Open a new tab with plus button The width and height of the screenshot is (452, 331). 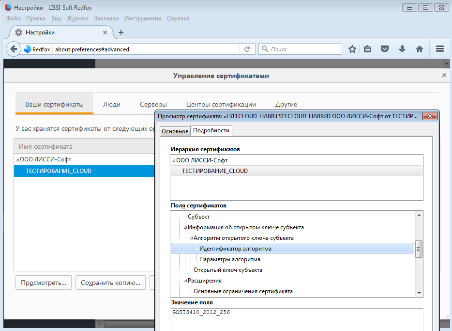[x=121, y=32]
